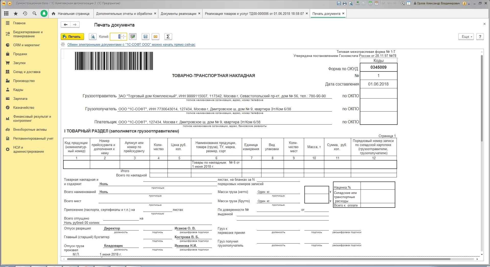Click the zoom magnifier icon in the title bar
This screenshot has width=490, height=267.
(x=403, y=3)
